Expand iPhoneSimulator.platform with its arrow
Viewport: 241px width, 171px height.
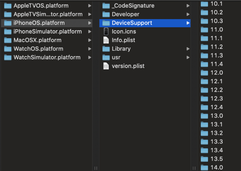[90, 31]
